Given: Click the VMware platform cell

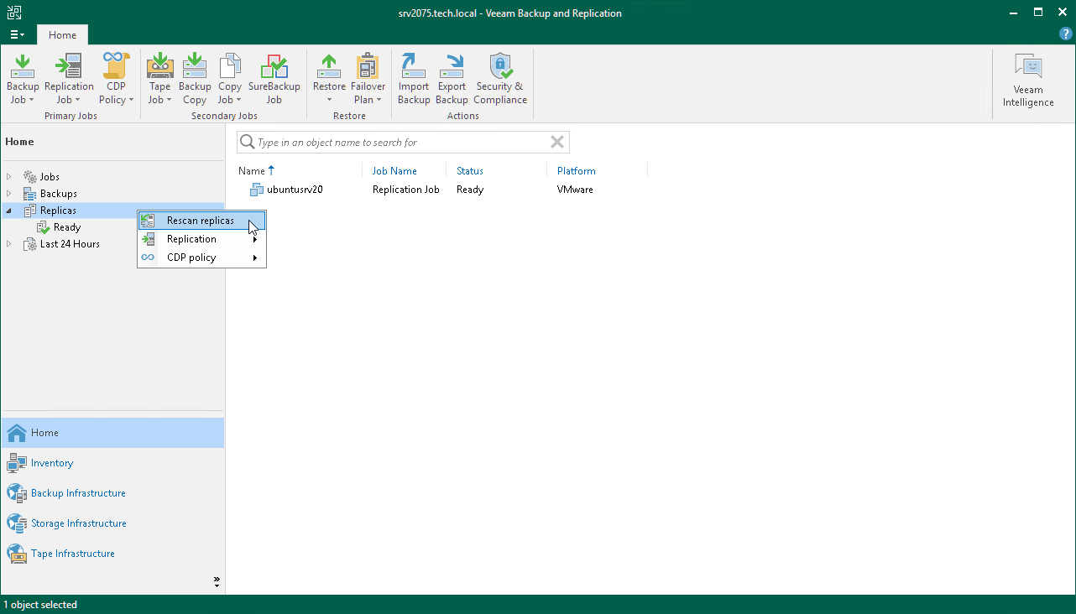Looking at the screenshot, I should (x=575, y=190).
